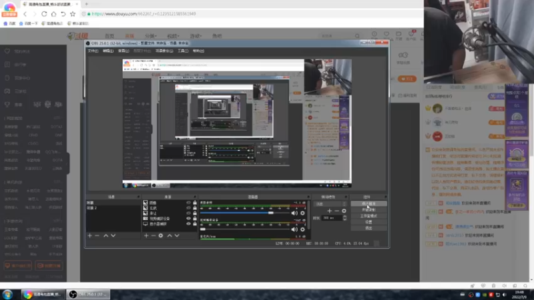Expand the 视频 dropdown in Douyu navigation
Image resolution: width=534 pixels, height=300 pixels.
[173, 36]
